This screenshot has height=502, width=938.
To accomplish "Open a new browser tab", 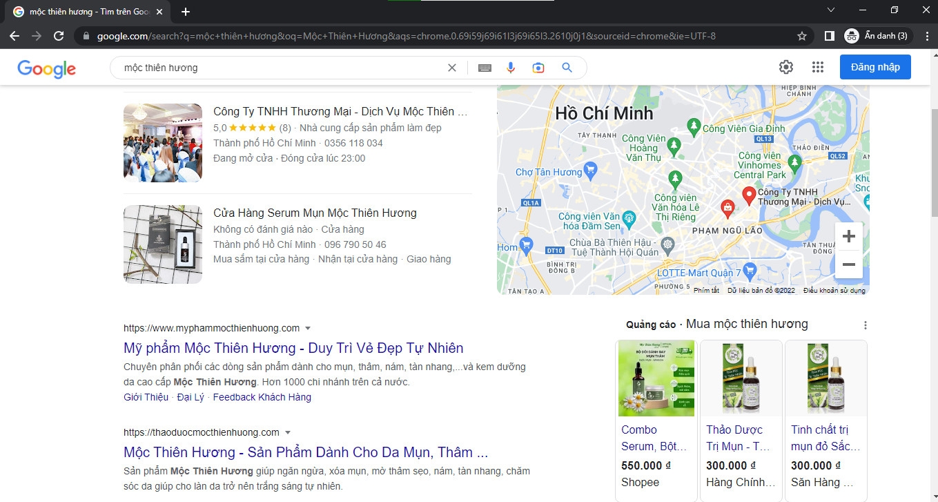I will [185, 12].
